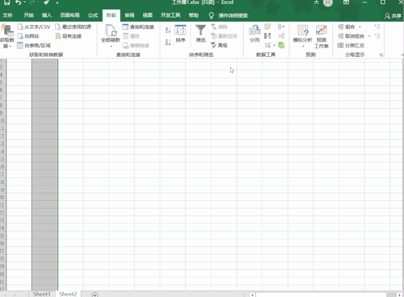Open the 文件 tab
The image size is (404, 297).
coord(8,15)
